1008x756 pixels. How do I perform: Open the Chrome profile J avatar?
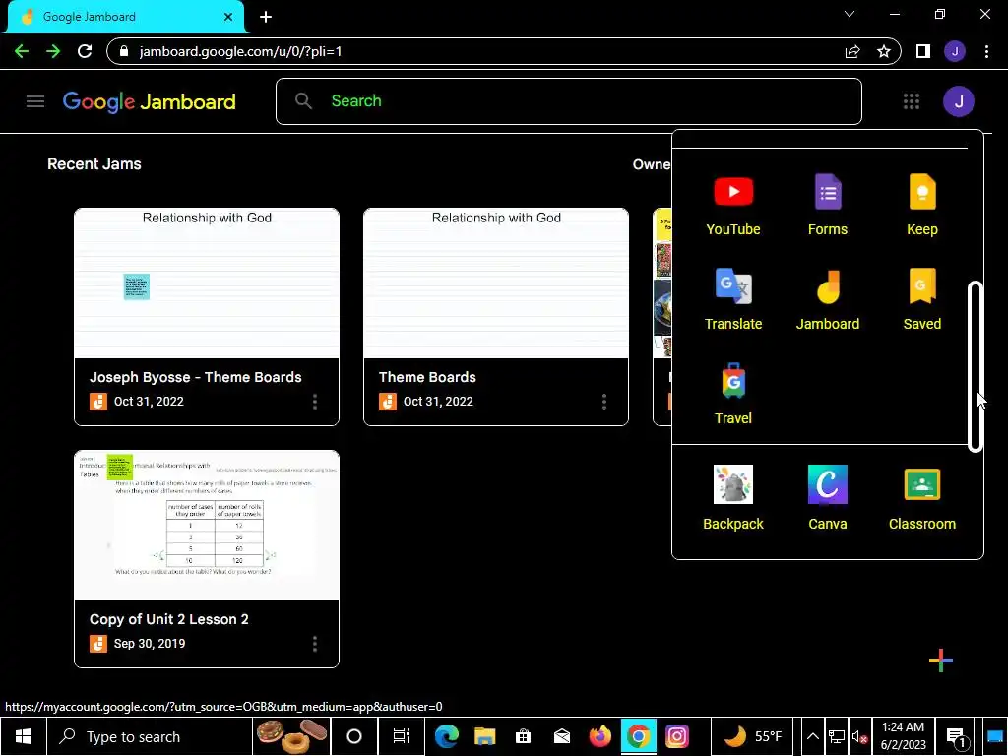click(955, 51)
